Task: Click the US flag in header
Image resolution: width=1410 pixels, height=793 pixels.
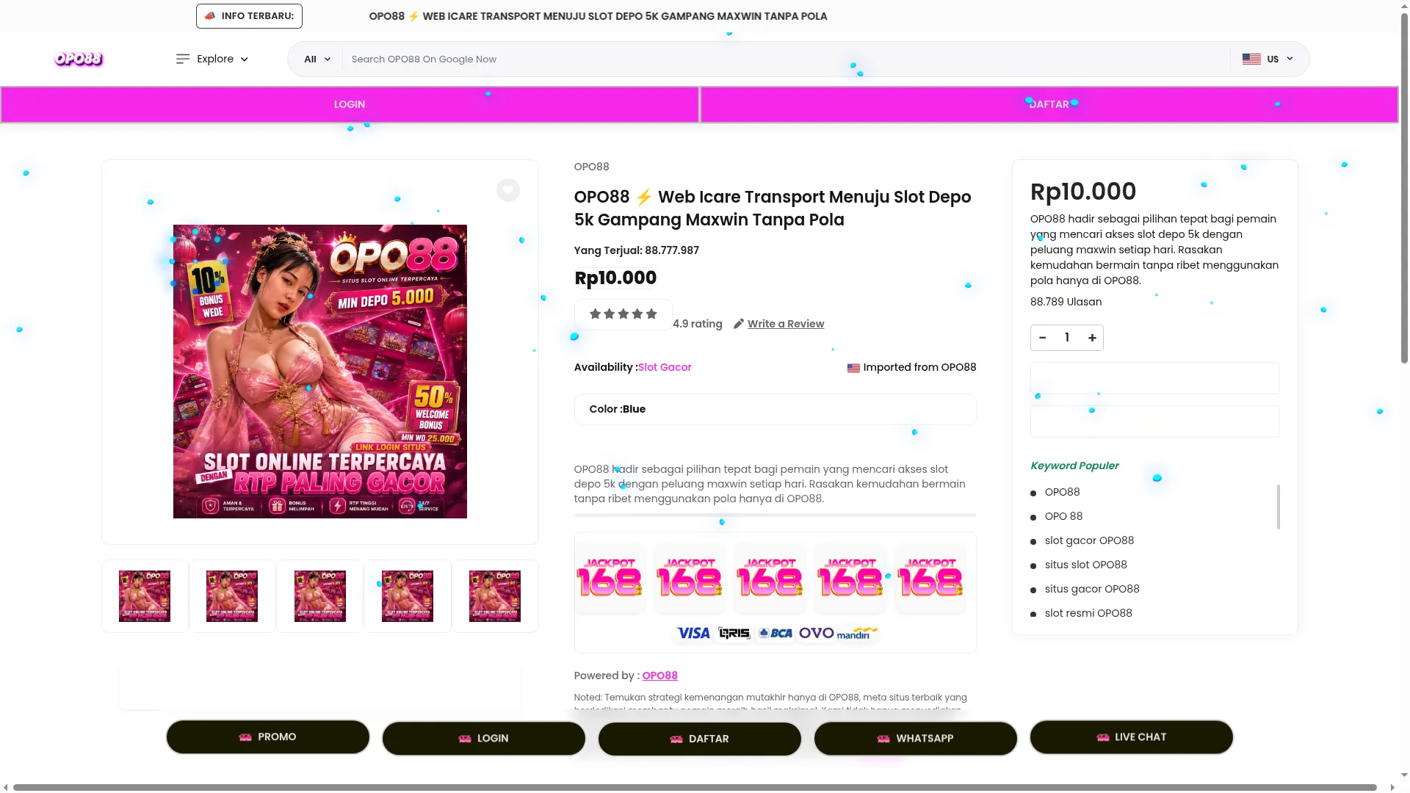Action: click(x=1251, y=59)
